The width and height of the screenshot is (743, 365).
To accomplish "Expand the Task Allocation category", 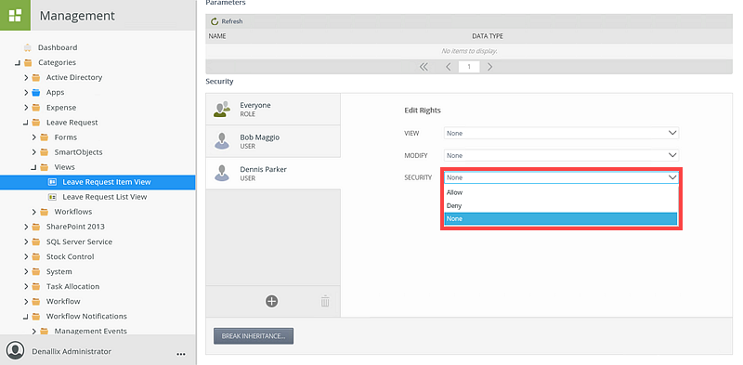I will click(x=26, y=286).
